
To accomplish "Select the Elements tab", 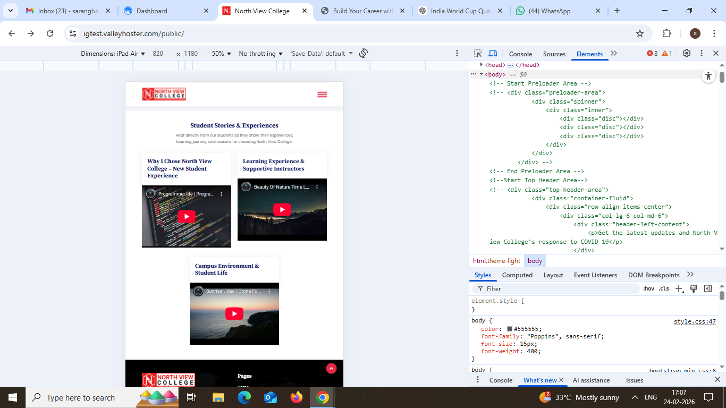I will point(589,54).
